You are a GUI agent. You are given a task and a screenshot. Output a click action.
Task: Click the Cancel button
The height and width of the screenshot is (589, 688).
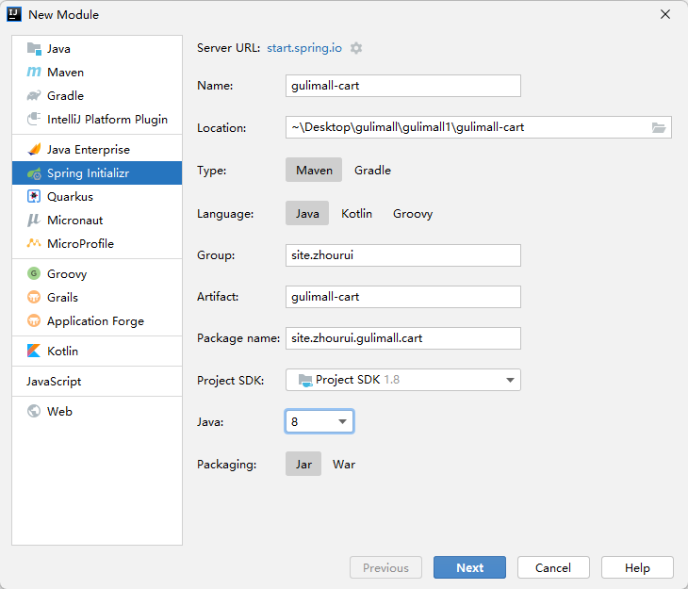(553, 567)
